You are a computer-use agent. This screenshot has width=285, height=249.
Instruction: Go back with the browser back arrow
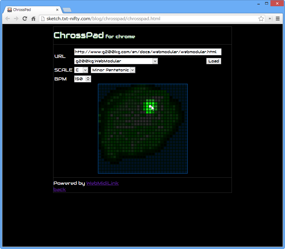(8, 18)
